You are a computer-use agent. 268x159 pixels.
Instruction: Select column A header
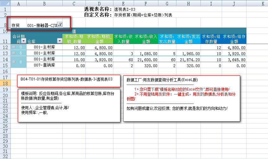point(18,3)
